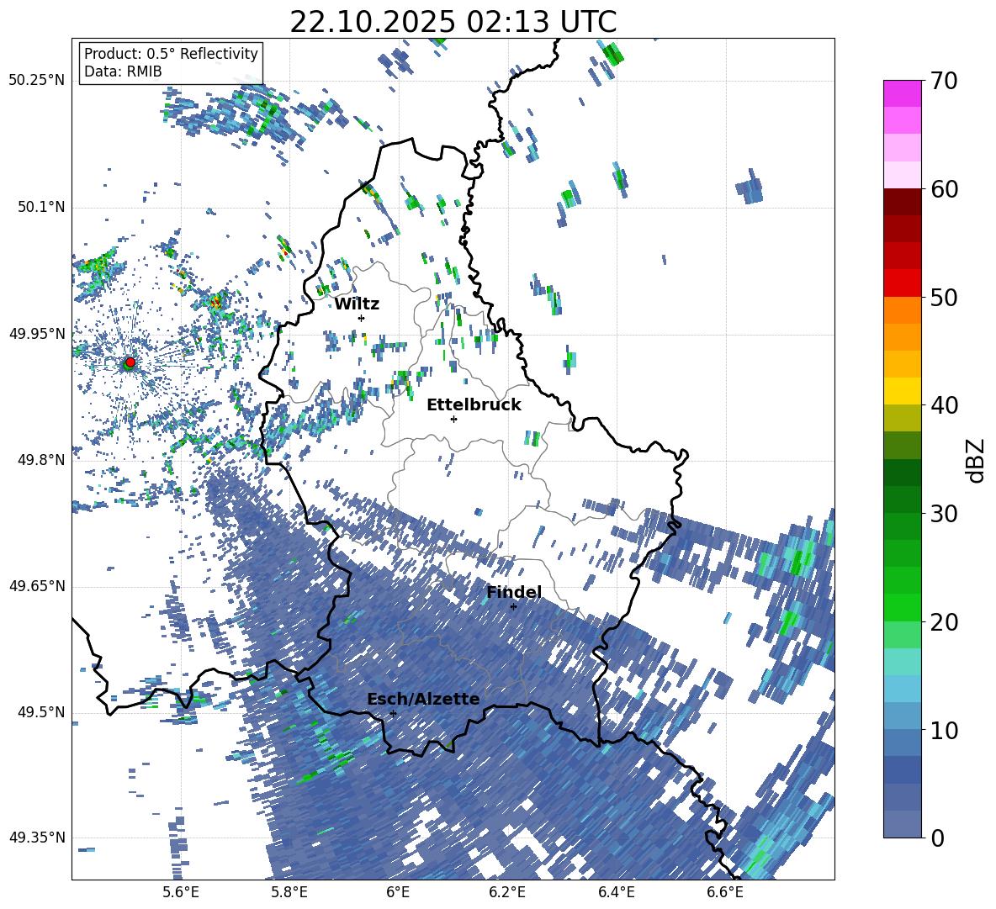
Task: Click the 20 tick on colorbar
Action: (x=944, y=622)
